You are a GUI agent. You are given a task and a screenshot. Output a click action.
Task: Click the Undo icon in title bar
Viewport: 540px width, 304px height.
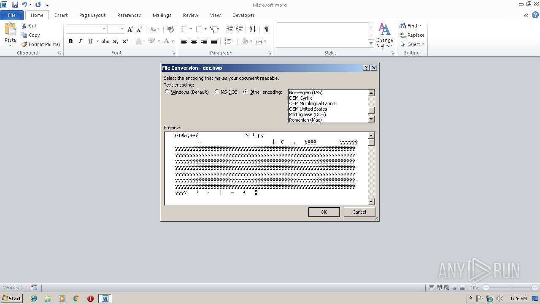click(24, 5)
